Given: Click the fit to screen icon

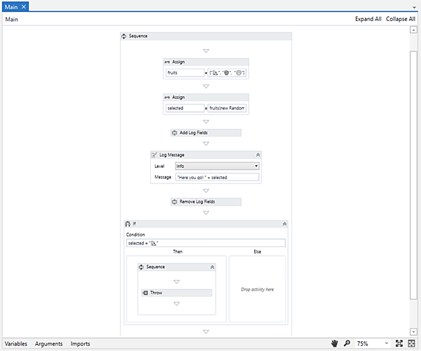Looking at the screenshot, I should (x=399, y=343).
